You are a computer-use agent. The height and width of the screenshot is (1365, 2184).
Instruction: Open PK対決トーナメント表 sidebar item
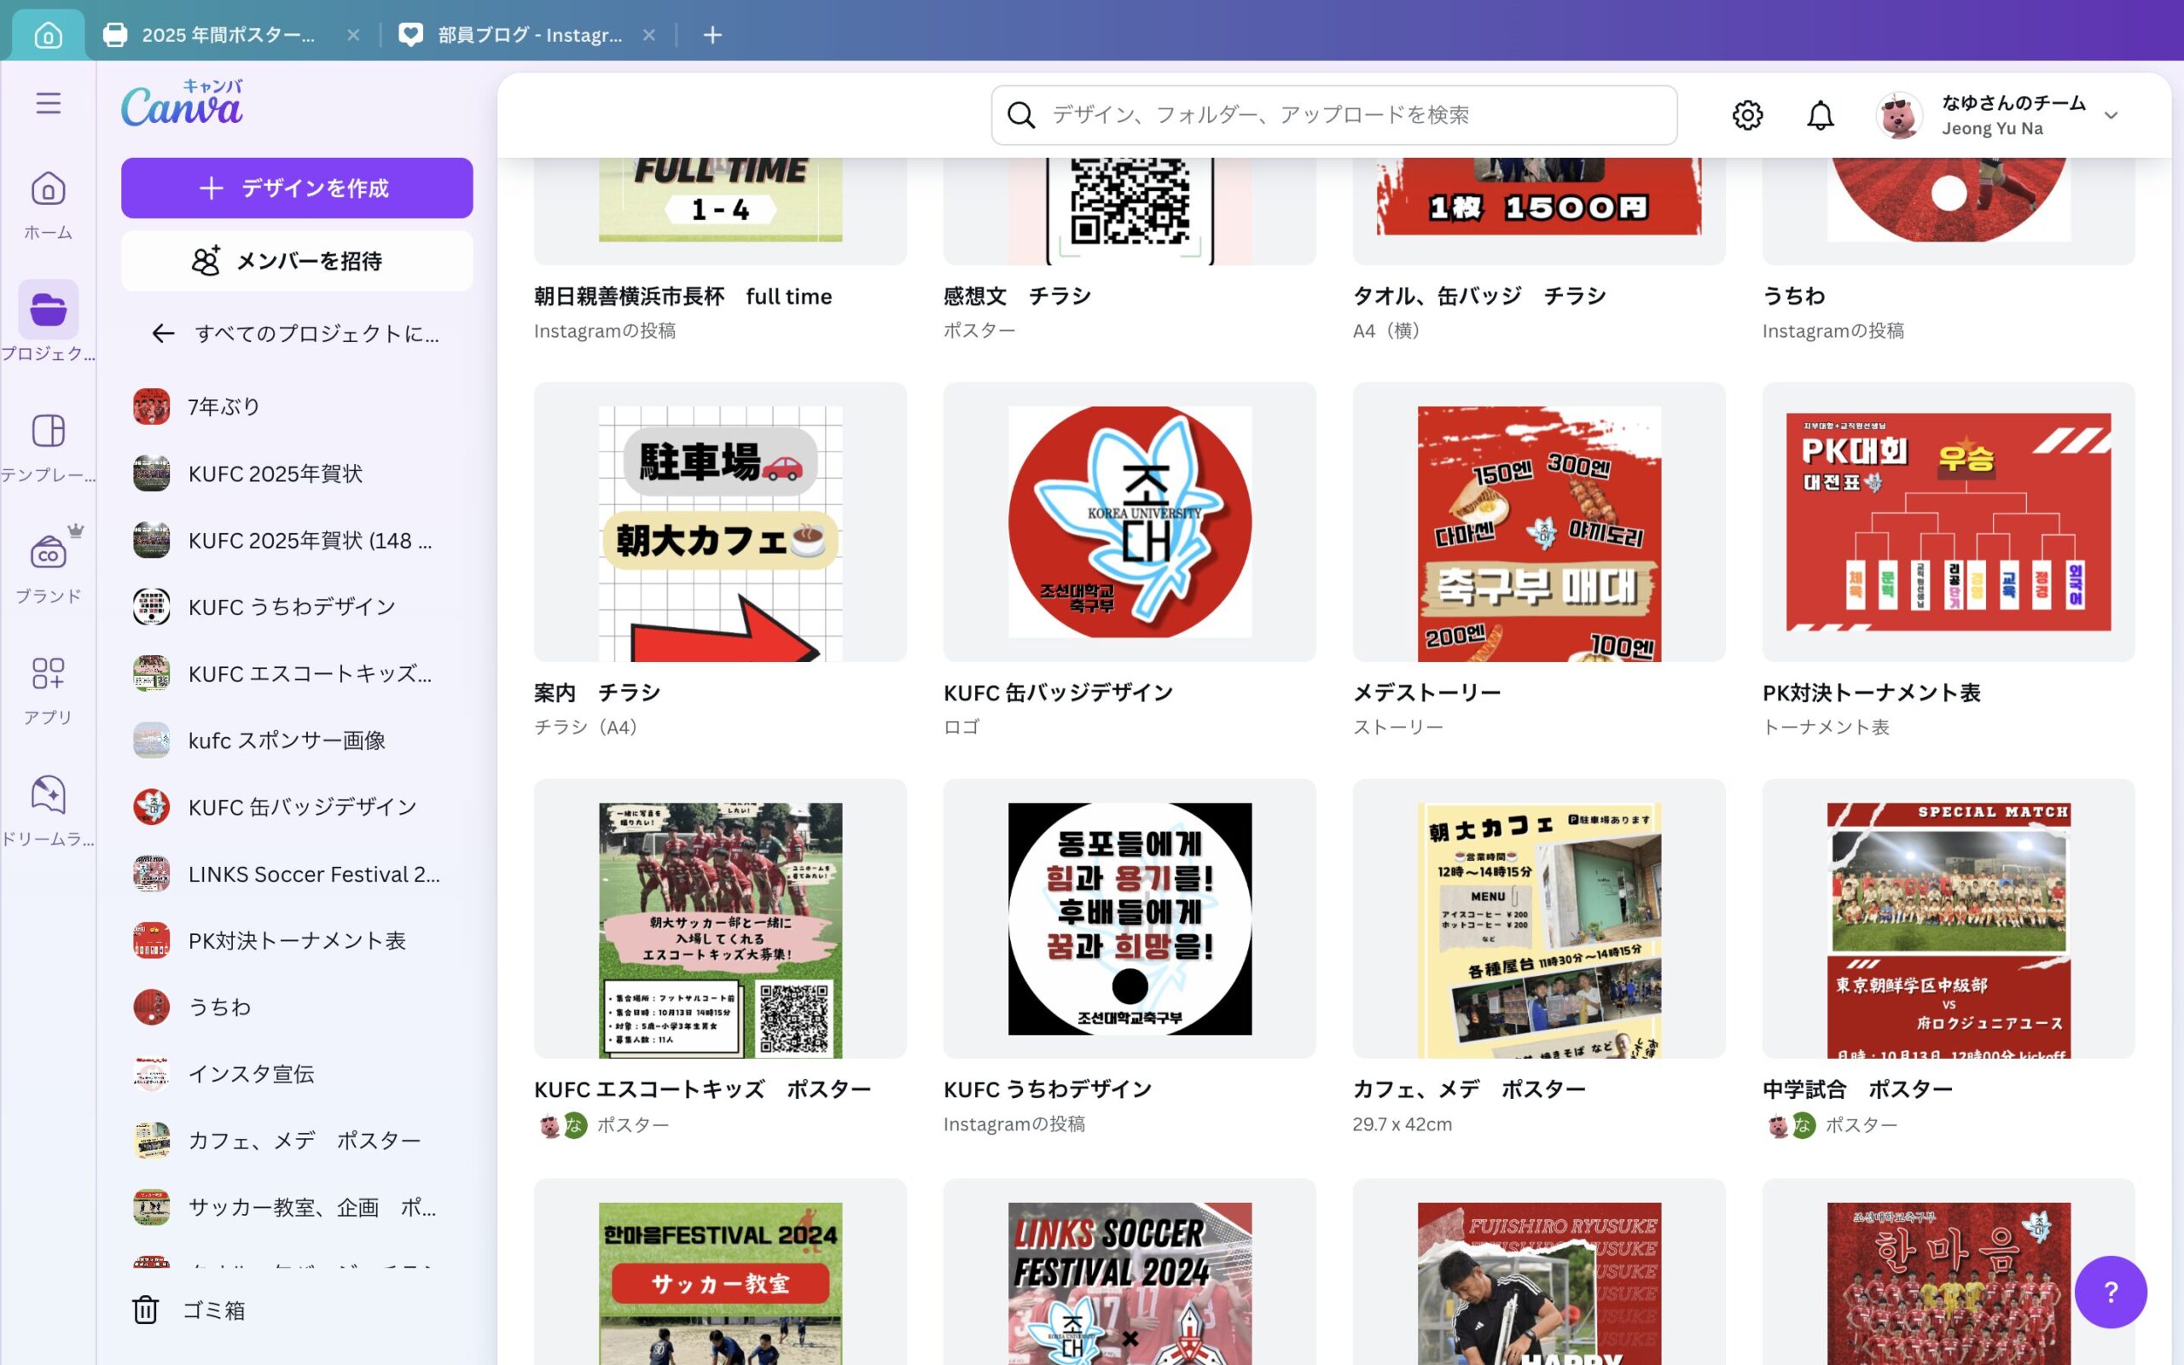[x=297, y=941]
